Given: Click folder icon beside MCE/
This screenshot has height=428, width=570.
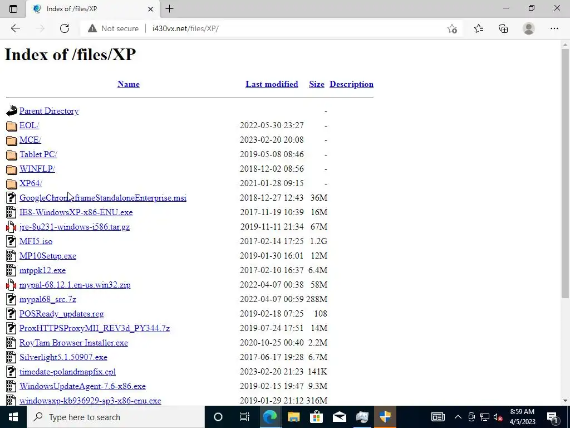Looking at the screenshot, I should click(x=11, y=140).
